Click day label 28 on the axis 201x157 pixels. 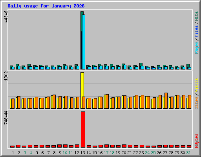click(x=171, y=153)
